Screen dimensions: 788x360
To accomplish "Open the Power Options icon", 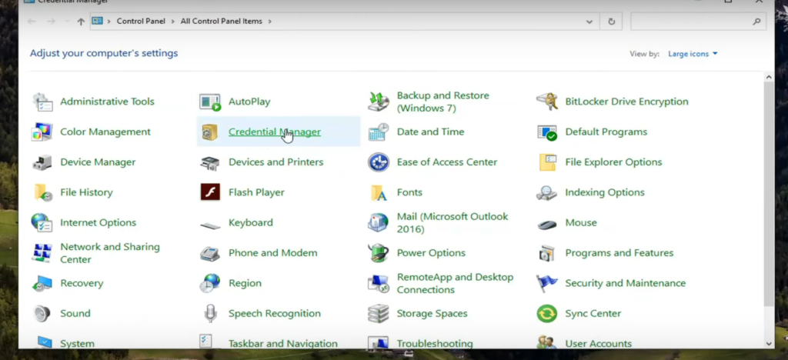I will (x=378, y=252).
